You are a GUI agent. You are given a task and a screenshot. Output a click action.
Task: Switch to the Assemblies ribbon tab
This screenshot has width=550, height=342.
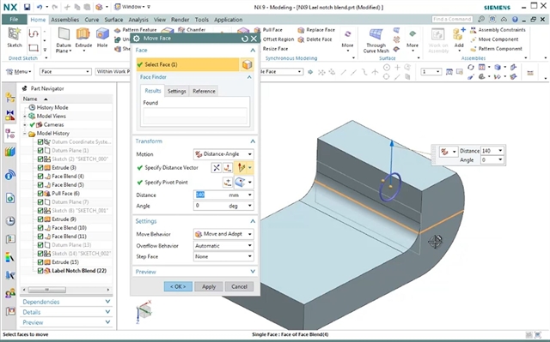point(65,20)
